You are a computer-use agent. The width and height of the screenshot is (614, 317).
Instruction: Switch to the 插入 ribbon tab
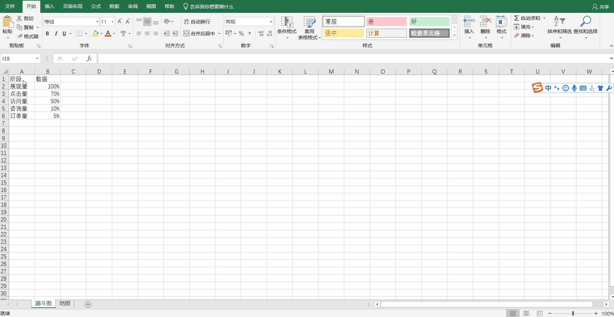tap(49, 6)
